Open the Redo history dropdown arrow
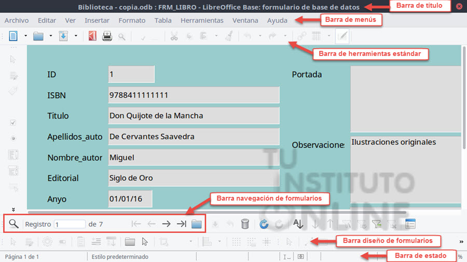The image size is (467, 262). click(x=285, y=36)
